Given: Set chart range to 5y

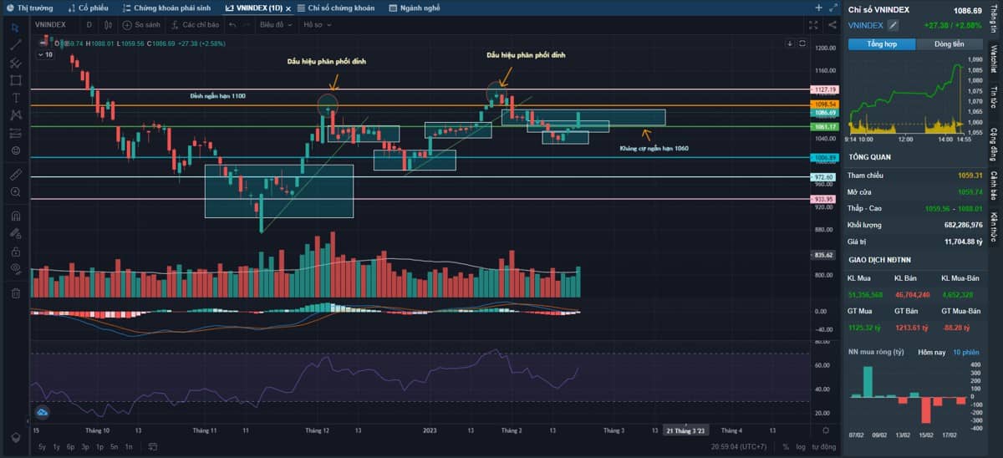Looking at the screenshot, I should [x=42, y=448].
